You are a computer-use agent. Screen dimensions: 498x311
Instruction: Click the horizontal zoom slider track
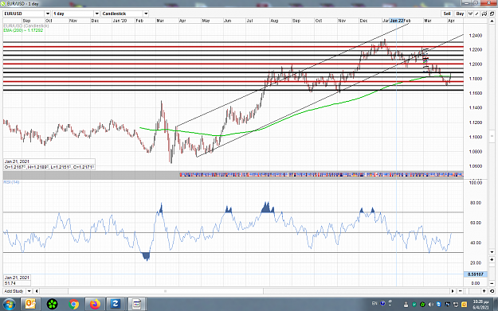click(473, 291)
